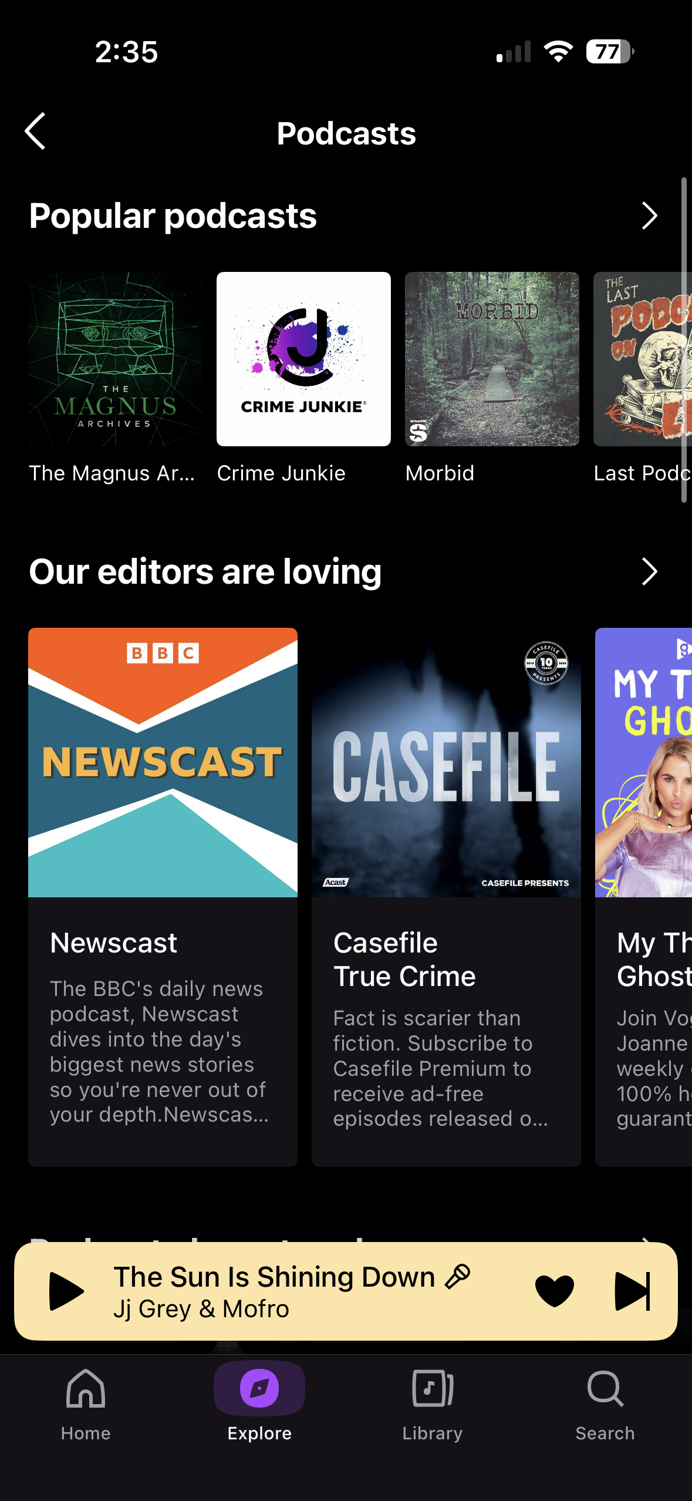Open the Casefile cover art
This screenshot has height=1501, width=692.
coord(446,762)
